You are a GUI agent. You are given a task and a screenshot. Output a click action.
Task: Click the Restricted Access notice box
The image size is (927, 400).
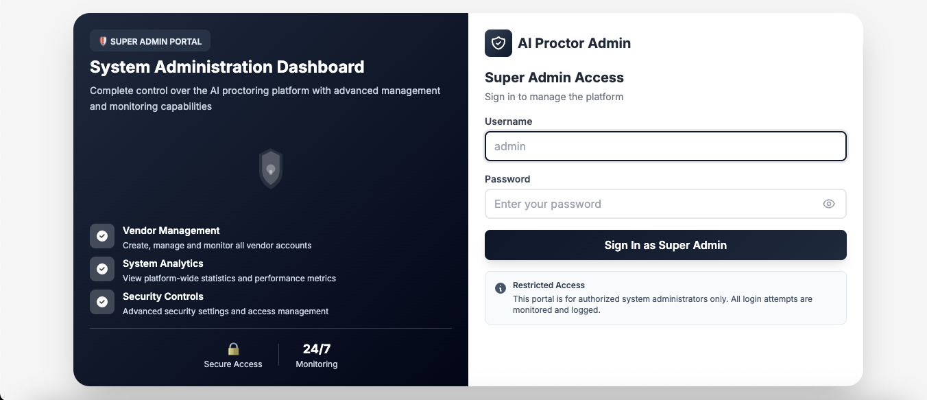point(666,298)
